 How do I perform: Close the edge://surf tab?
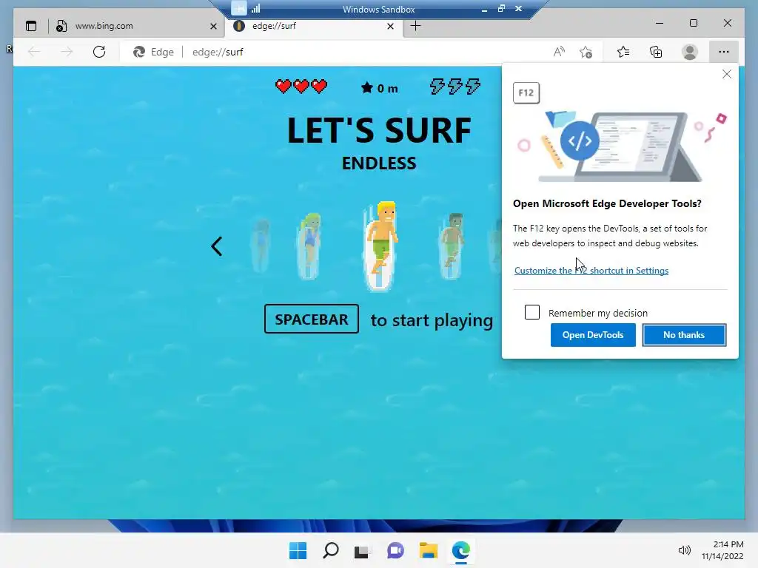391,26
